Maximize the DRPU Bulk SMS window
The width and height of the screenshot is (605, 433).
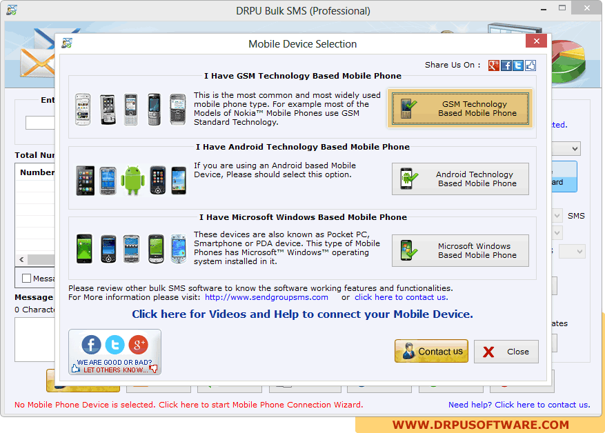pyautogui.click(x=562, y=8)
